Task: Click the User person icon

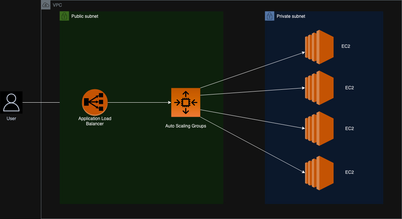Action: point(11,103)
